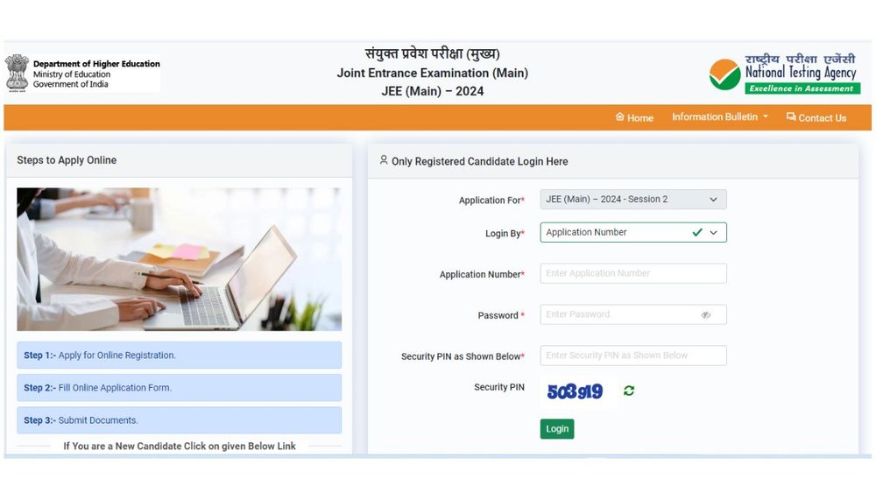Expand the Information Bulletin menu

(719, 116)
